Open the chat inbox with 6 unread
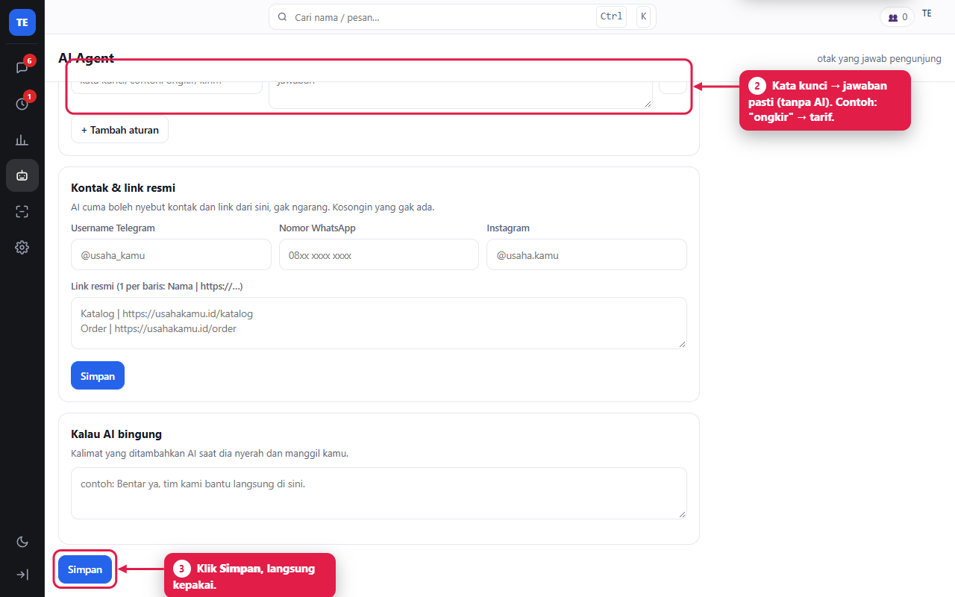The image size is (955, 597). click(22, 67)
